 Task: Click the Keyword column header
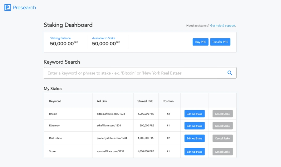[55, 101]
